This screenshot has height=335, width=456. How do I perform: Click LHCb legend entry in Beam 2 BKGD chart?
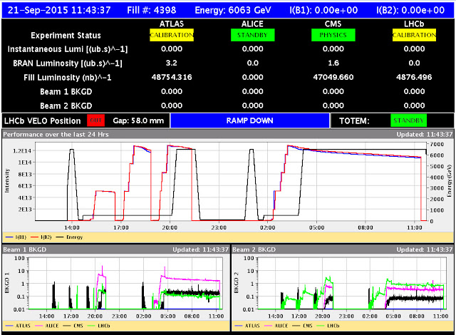tap(328, 326)
